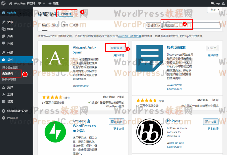Collapse sidebar with 收起菜单

pos(16,118)
